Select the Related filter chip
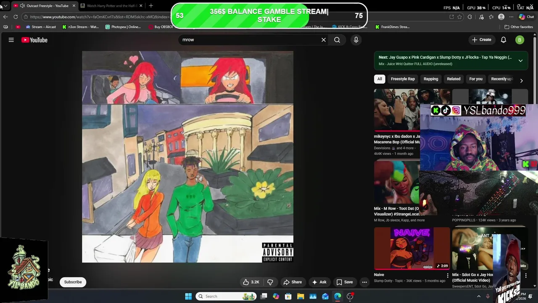Image resolution: width=538 pixels, height=303 pixels. click(454, 79)
